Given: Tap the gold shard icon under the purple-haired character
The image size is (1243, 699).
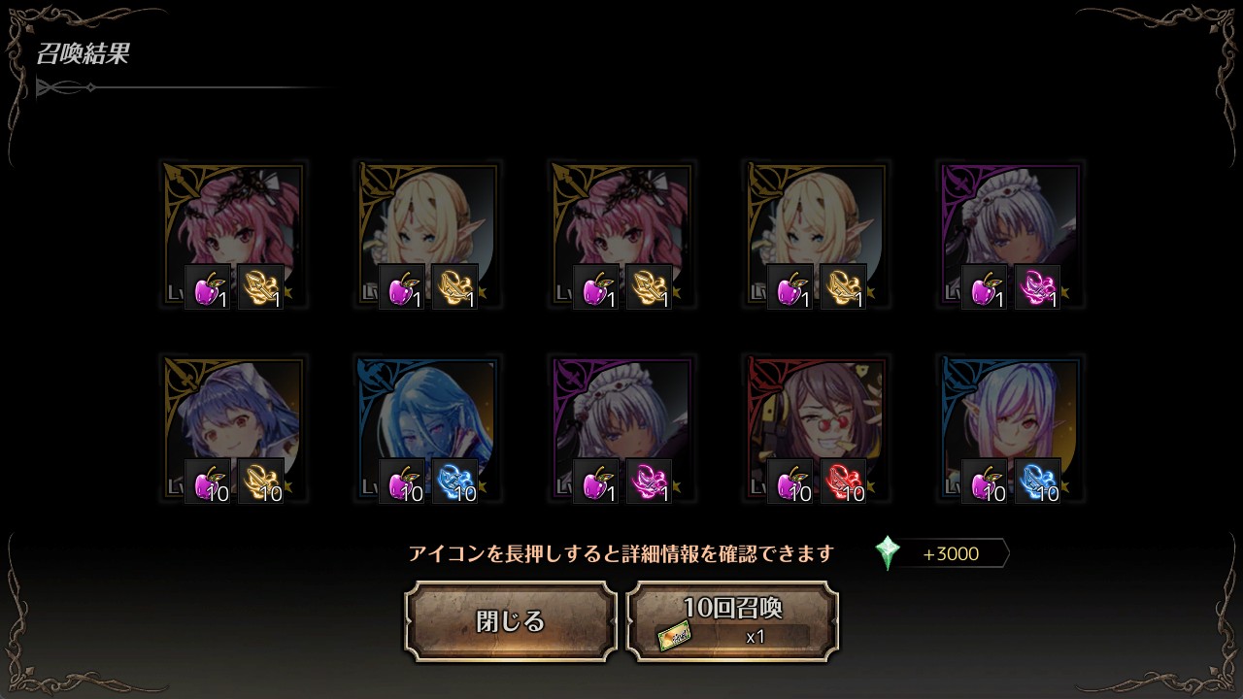Looking at the screenshot, I should (260, 482).
